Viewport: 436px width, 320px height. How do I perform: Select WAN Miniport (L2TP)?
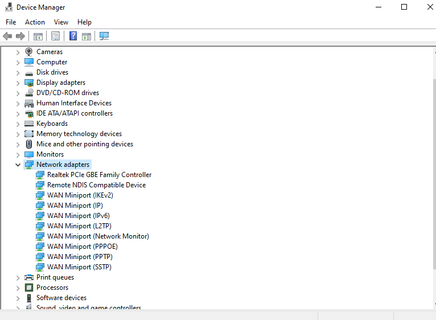tap(79, 226)
